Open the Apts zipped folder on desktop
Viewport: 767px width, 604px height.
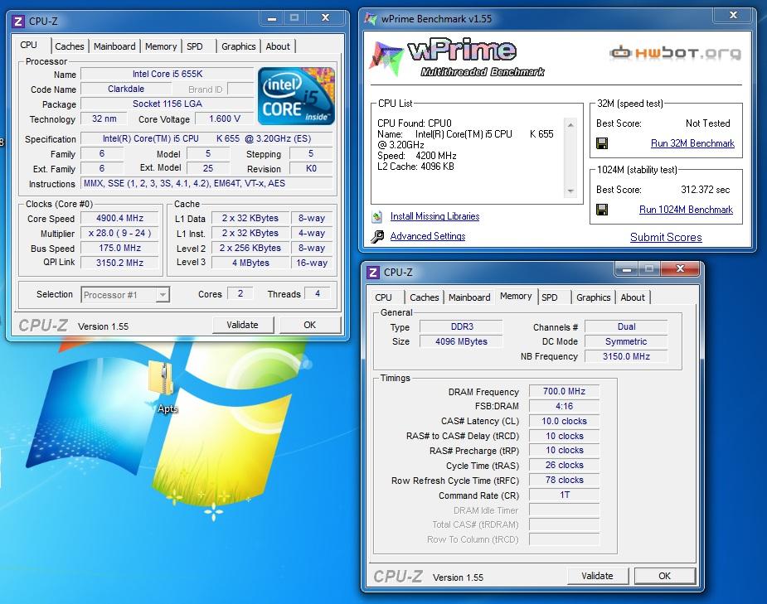(x=162, y=377)
